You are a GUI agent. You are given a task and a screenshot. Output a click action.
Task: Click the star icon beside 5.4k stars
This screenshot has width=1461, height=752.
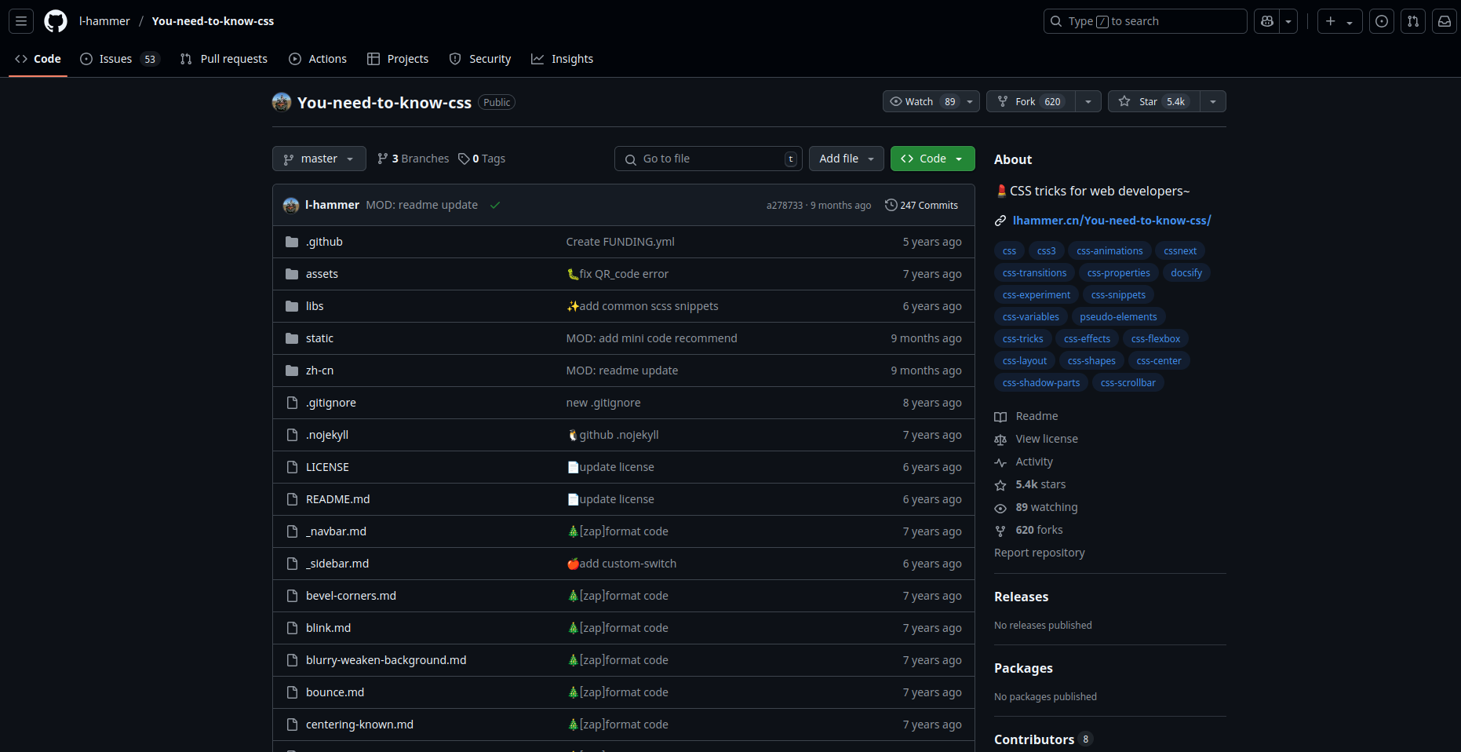1000,485
